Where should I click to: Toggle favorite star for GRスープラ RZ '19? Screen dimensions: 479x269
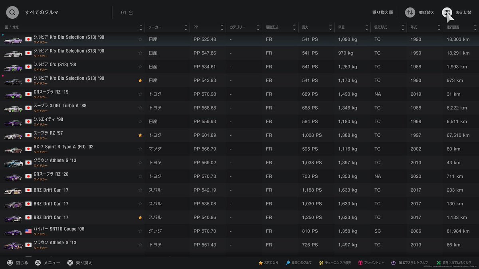tap(140, 94)
